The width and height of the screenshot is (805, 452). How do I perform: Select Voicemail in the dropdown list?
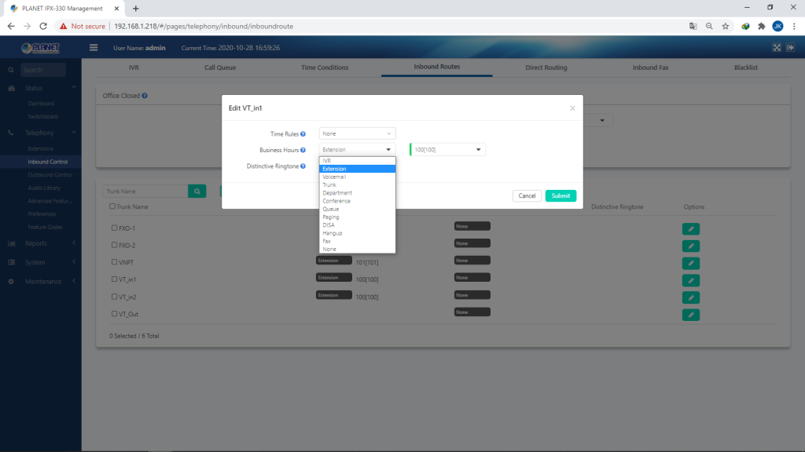point(357,177)
